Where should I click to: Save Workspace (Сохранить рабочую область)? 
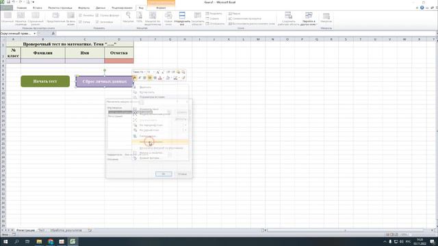pos(288,18)
